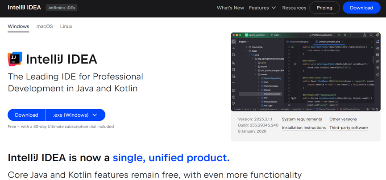Image resolution: width=386 pixels, height=180 pixels.
Task: Click the Notifications bell icon in IDE
Action: click(x=378, y=42)
